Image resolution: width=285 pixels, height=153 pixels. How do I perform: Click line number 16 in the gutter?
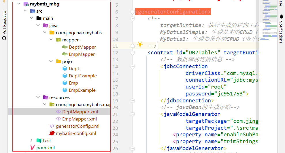point(115,80)
